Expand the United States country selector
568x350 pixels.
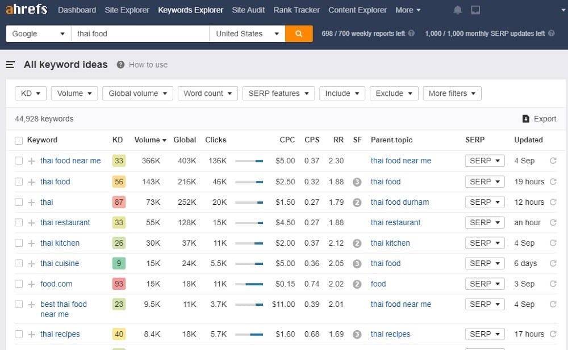pyautogui.click(x=247, y=33)
